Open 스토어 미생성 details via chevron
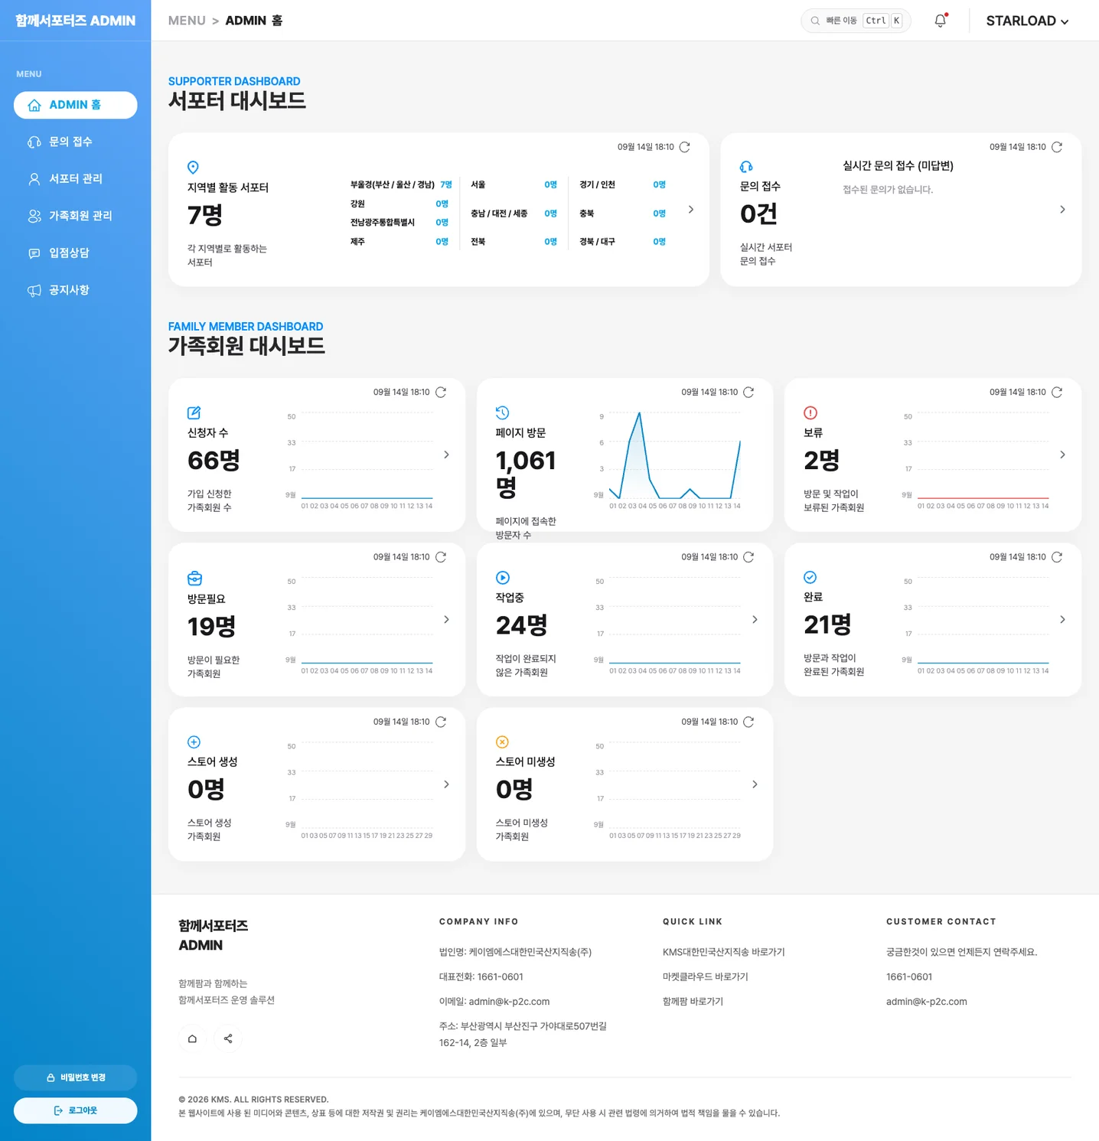The image size is (1099, 1141). [x=755, y=784]
